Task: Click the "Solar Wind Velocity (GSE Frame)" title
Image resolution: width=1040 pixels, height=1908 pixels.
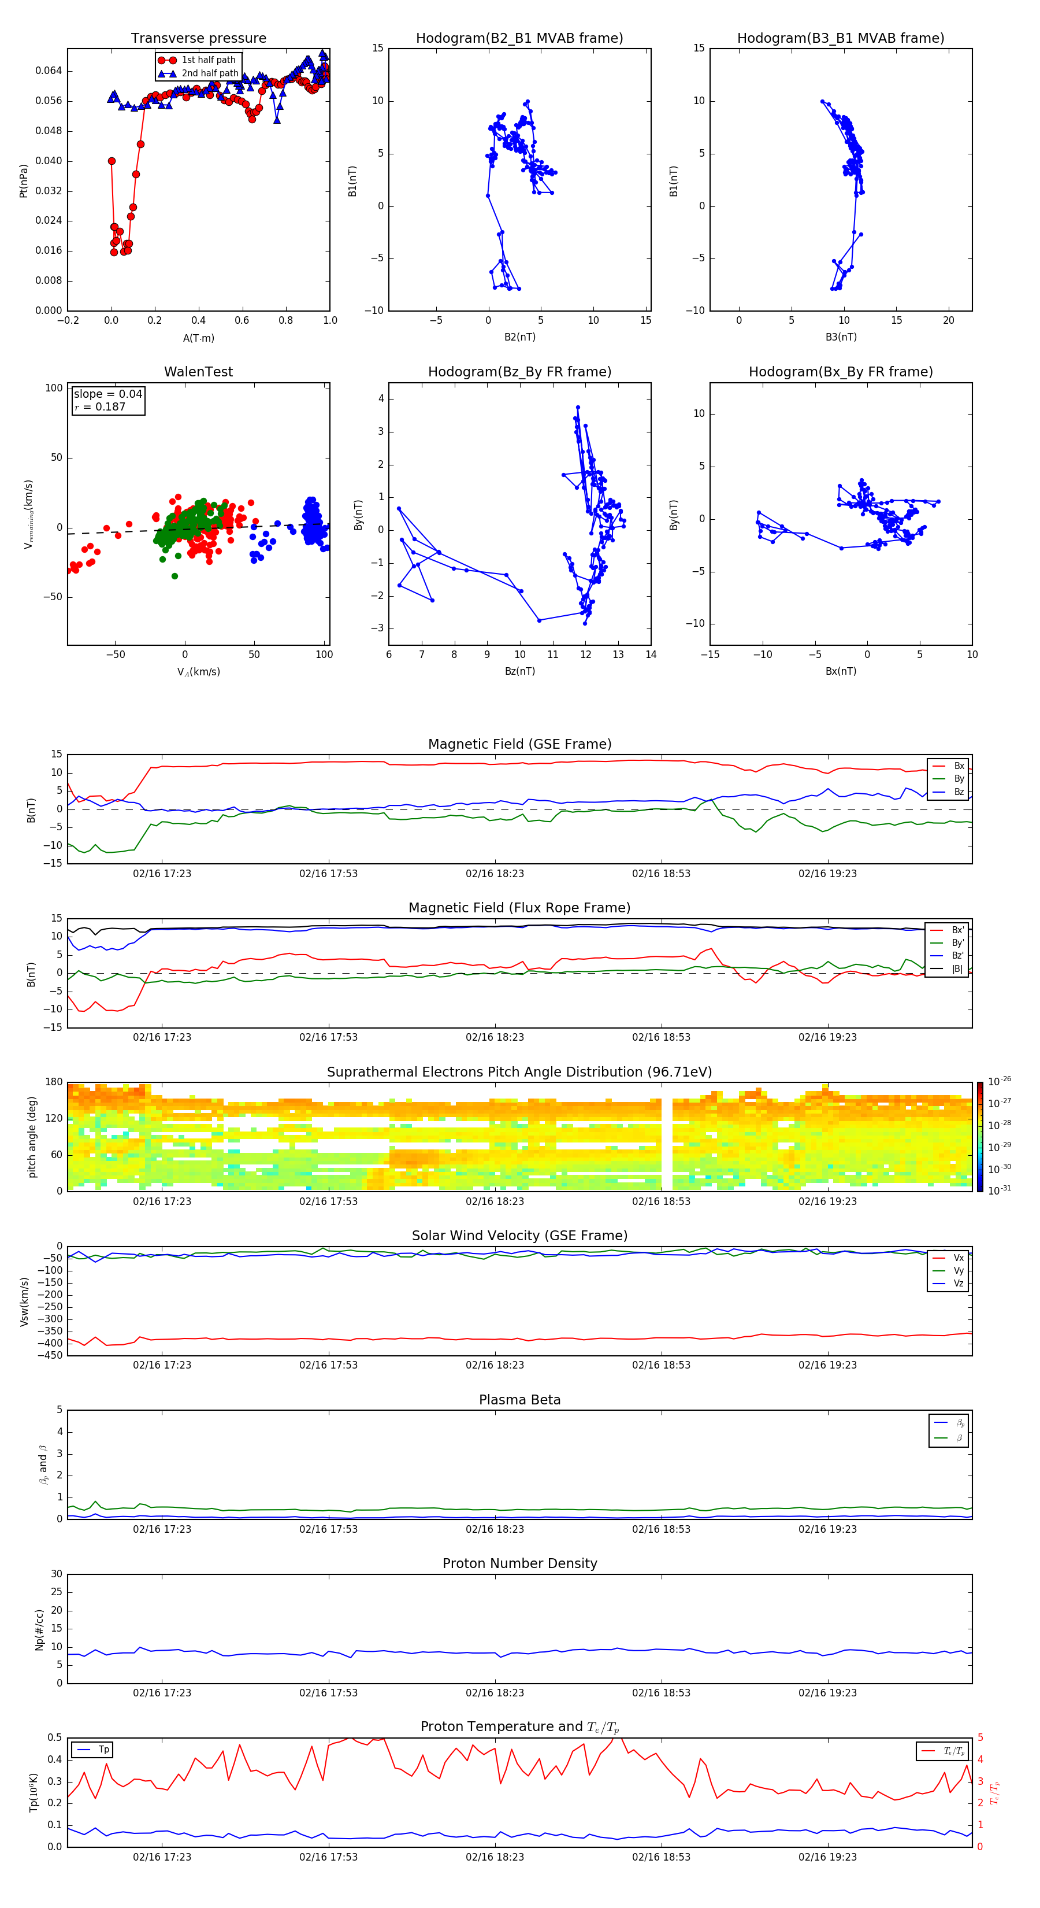Action: coord(519,1236)
